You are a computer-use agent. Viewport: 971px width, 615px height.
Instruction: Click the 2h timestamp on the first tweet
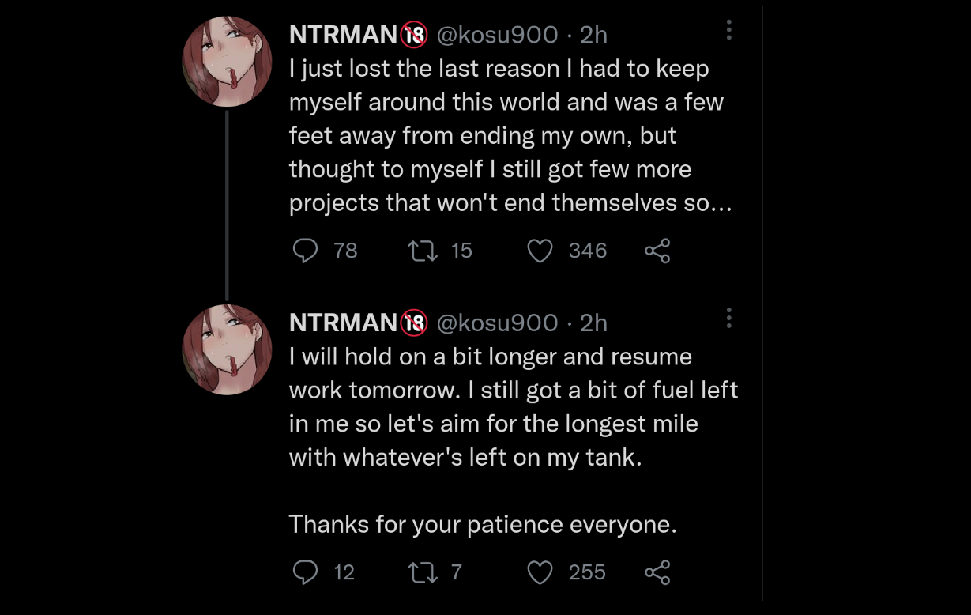click(593, 35)
